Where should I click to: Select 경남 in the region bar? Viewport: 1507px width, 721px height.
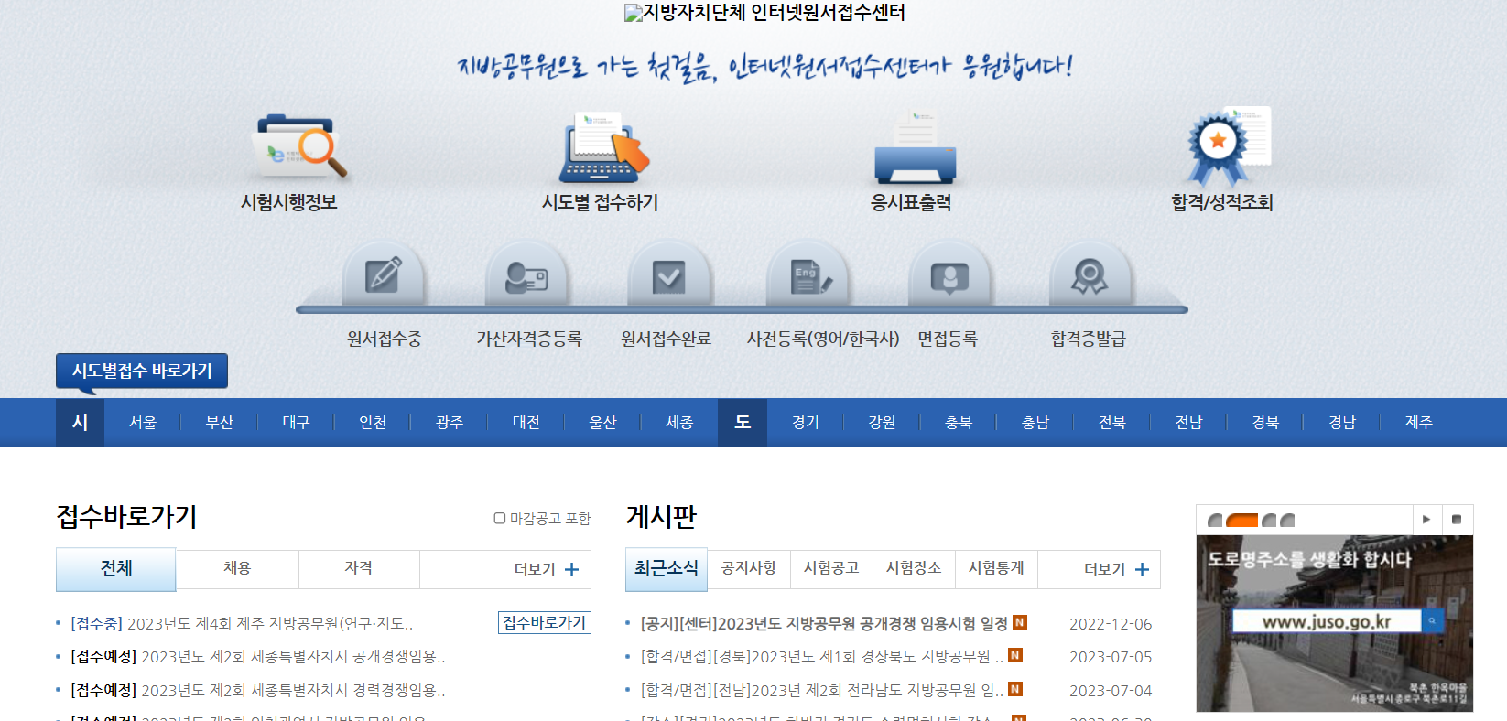tap(1342, 423)
